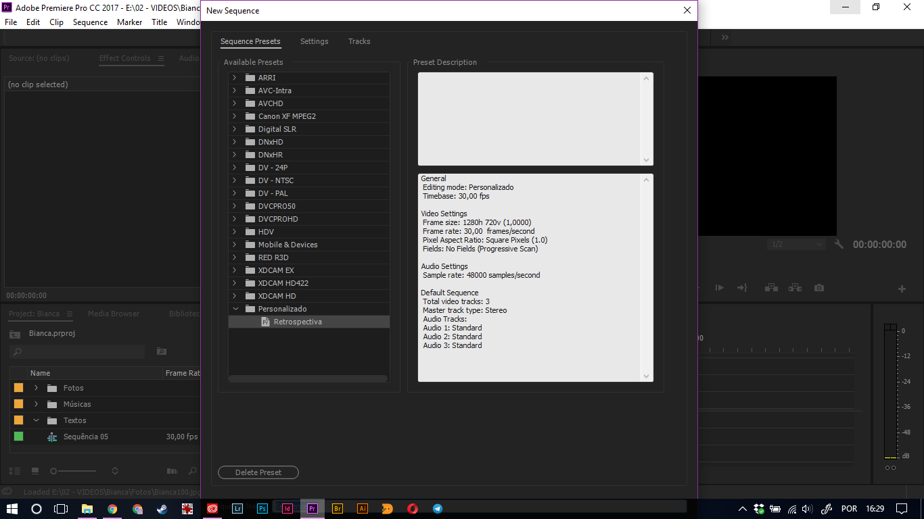Image resolution: width=924 pixels, height=519 pixels.
Task: Click the Program monitor timecode 00:00:00:00
Action: pyautogui.click(x=879, y=245)
